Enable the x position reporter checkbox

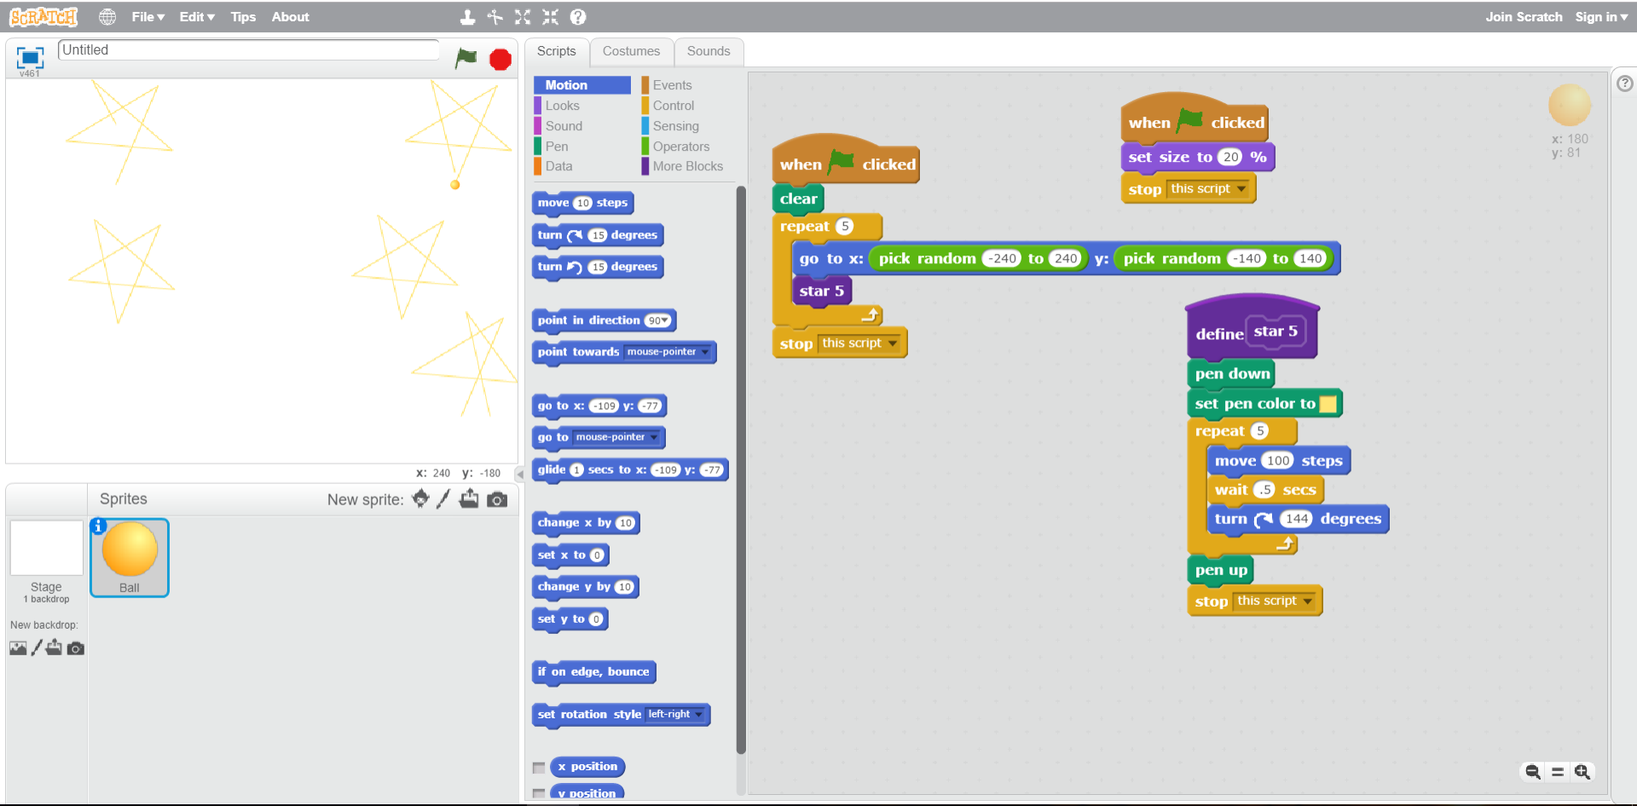pos(539,768)
